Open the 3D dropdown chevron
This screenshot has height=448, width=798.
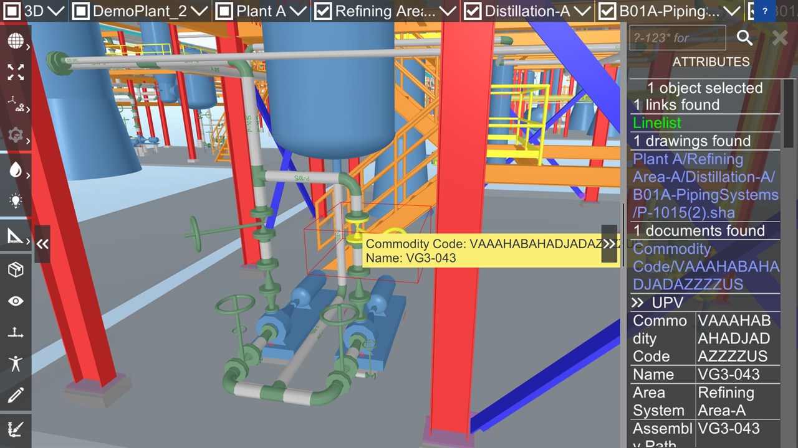pyautogui.click(x=56, y=11)
